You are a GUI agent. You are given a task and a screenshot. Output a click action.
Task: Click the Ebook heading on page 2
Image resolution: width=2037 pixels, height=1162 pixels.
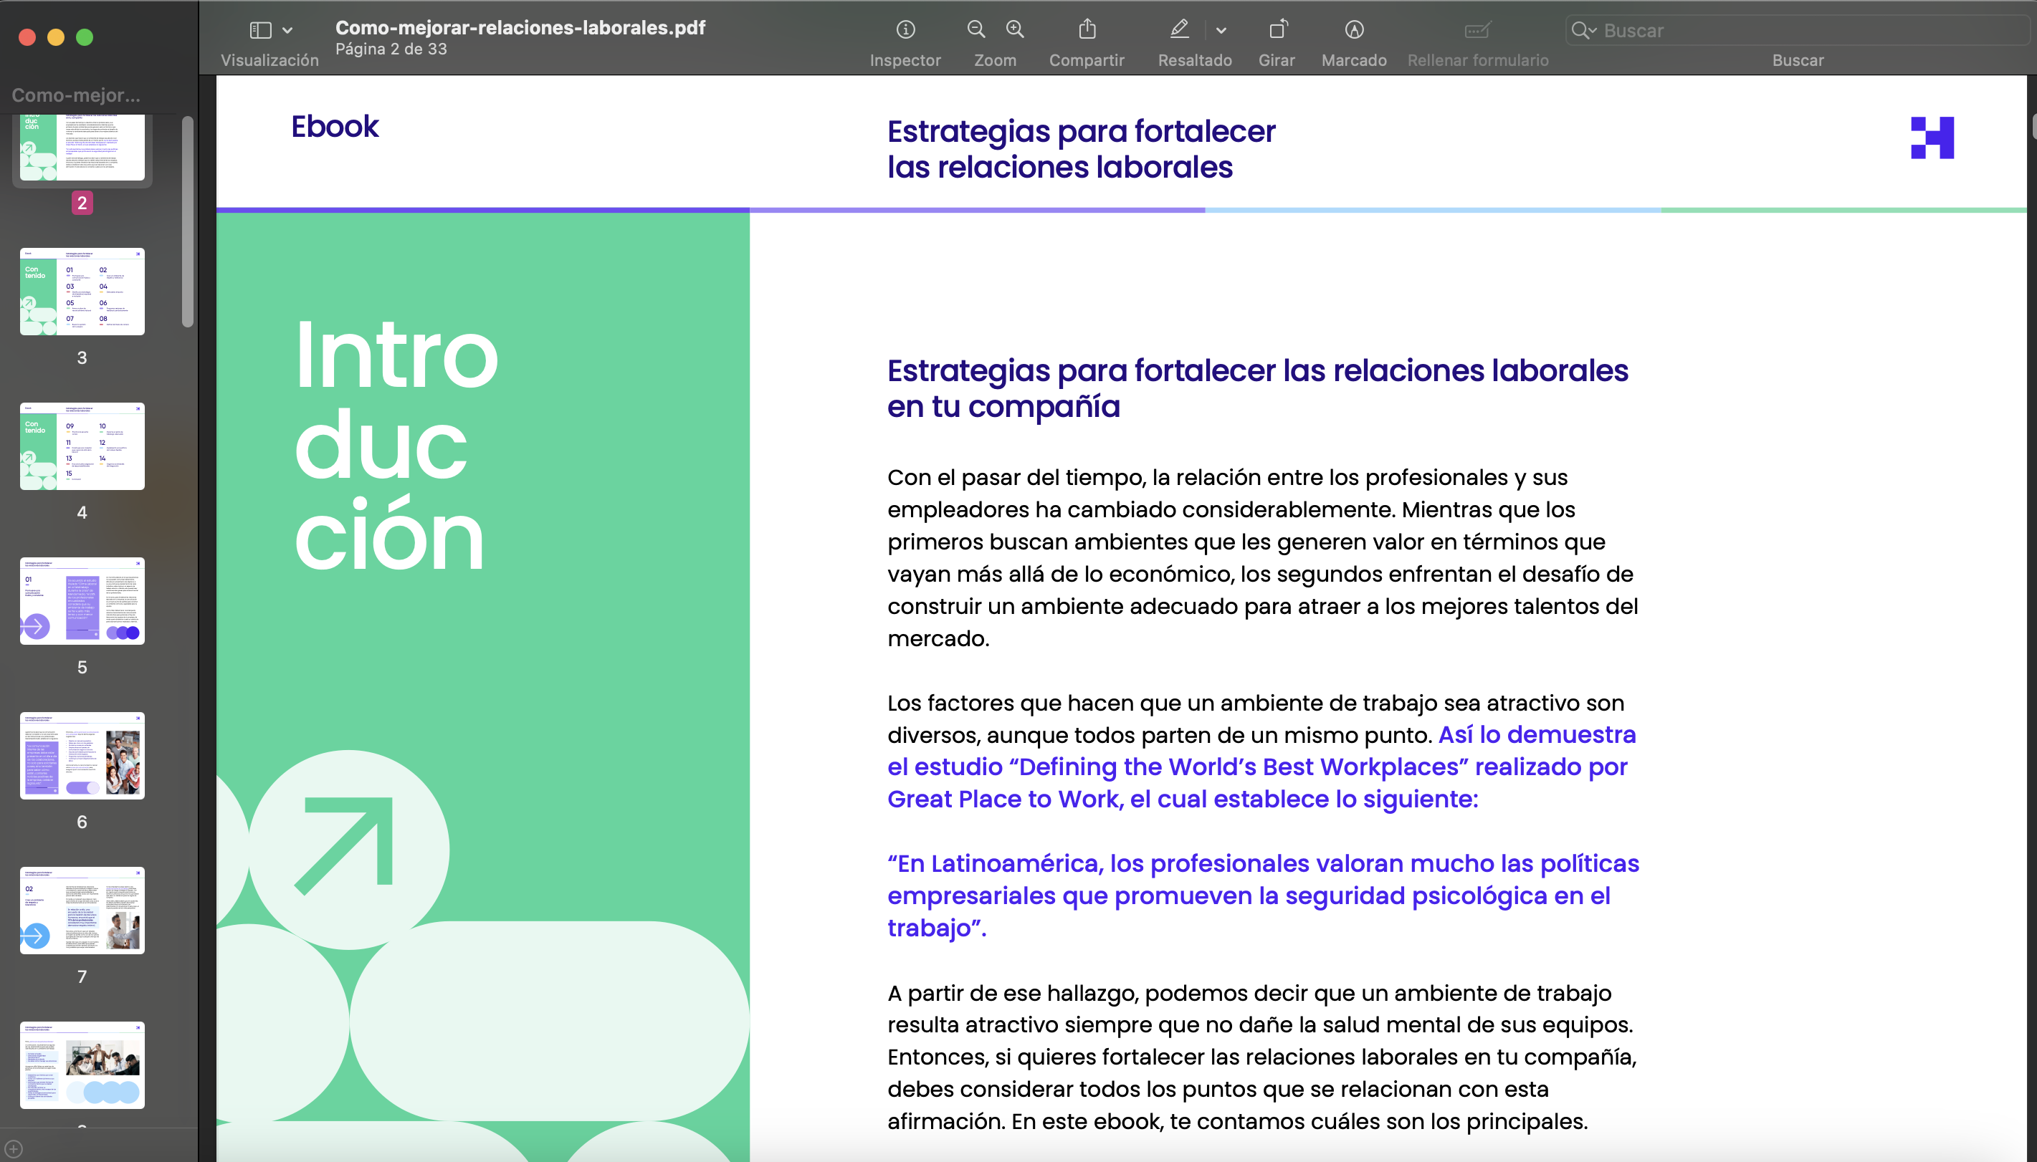point(335,126)
